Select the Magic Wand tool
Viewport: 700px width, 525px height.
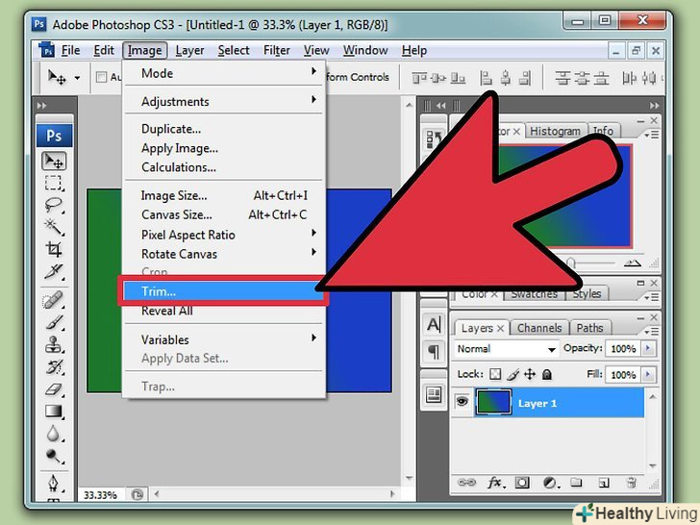point(54,227)
